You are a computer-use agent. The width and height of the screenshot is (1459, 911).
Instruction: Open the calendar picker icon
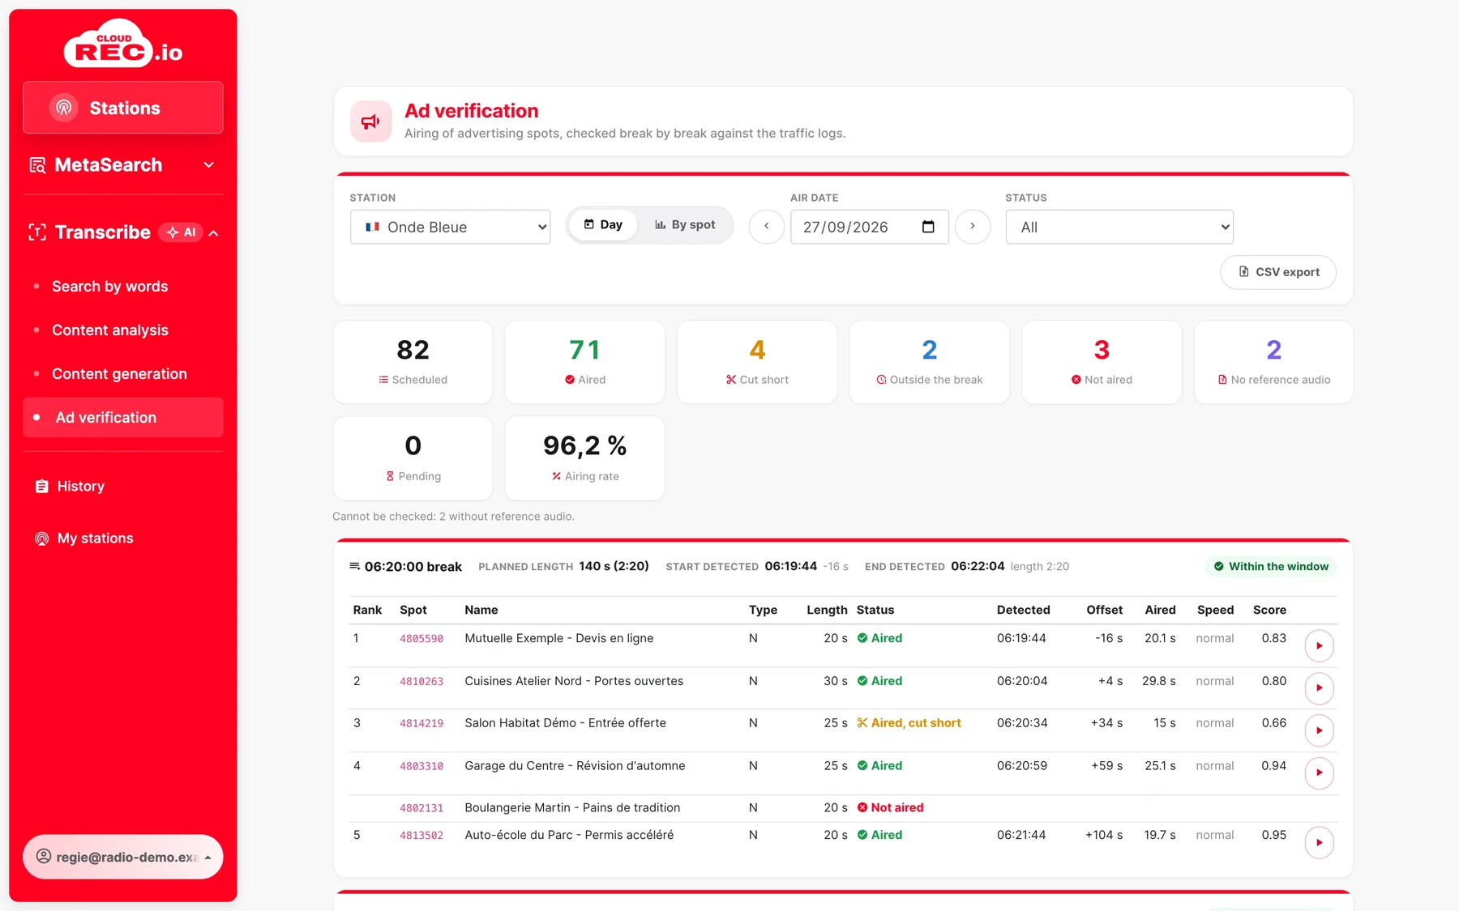tap(929, 227)
